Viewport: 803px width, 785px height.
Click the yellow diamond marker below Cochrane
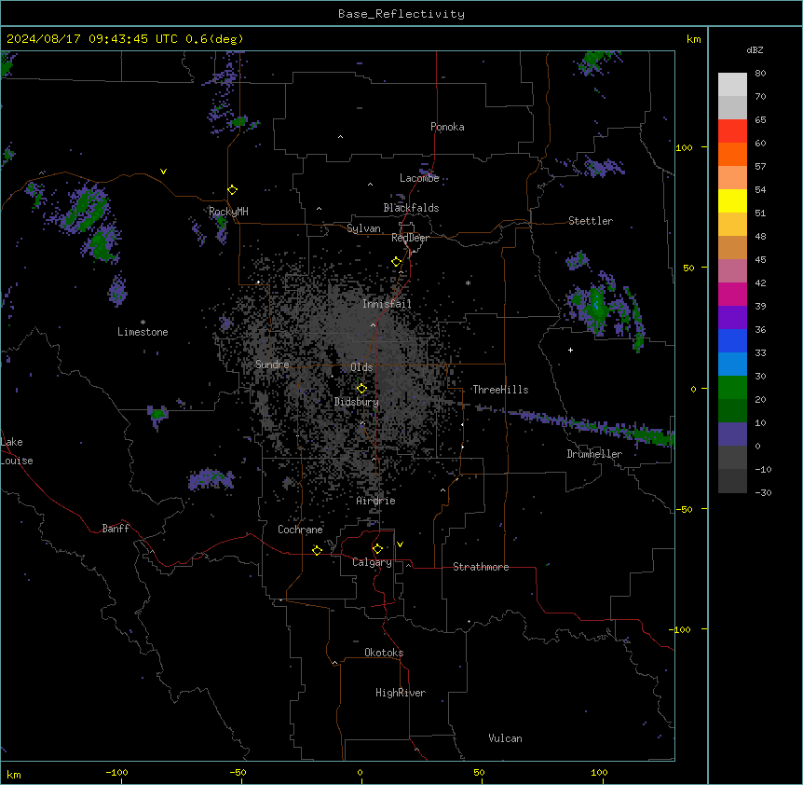coord(317,550)
